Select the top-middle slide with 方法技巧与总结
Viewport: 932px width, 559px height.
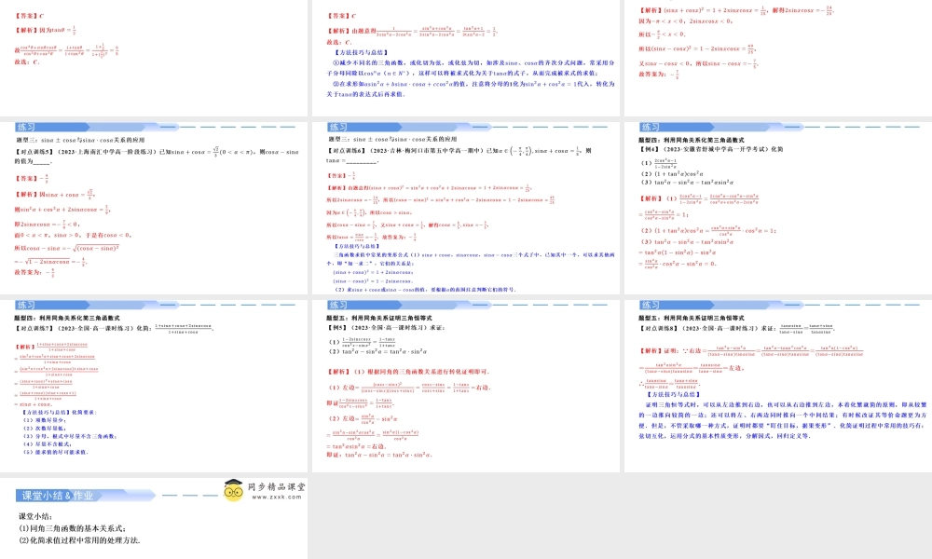(466, 56)
